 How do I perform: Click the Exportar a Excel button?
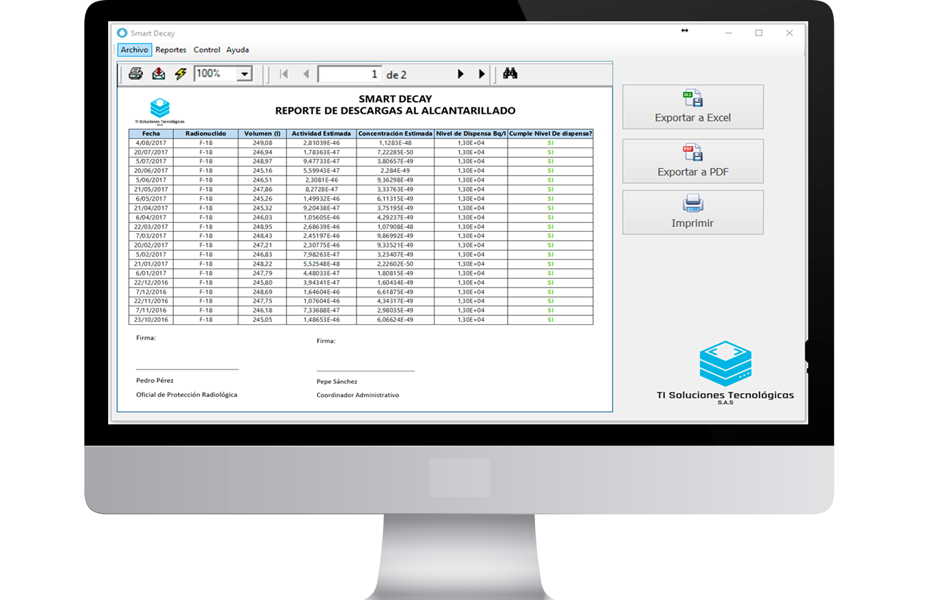click(x=693, y=107)
